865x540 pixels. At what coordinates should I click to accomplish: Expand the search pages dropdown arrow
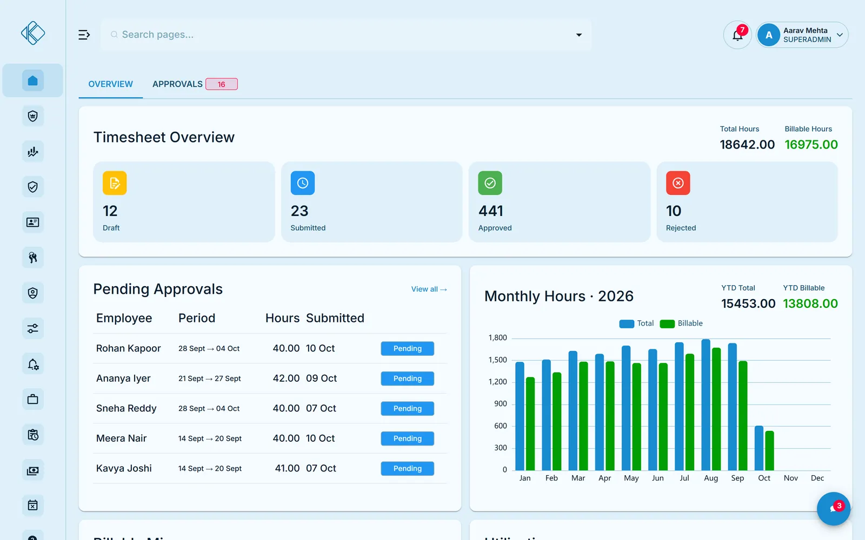[x=578, y=35]
